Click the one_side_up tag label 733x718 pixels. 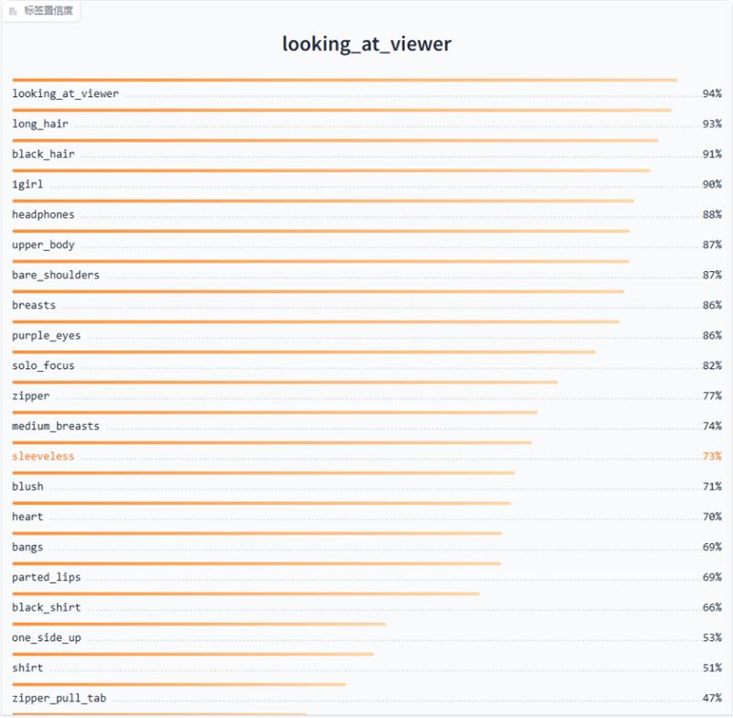47,637
